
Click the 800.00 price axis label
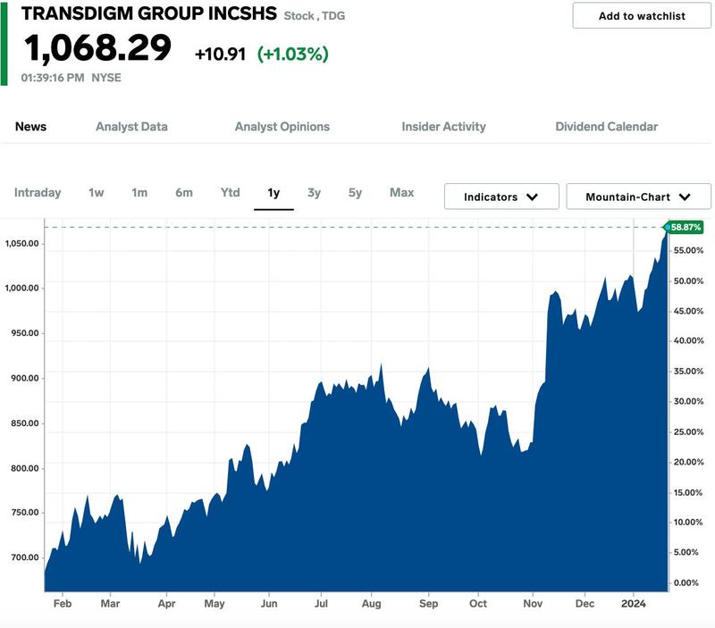[25, 468]
